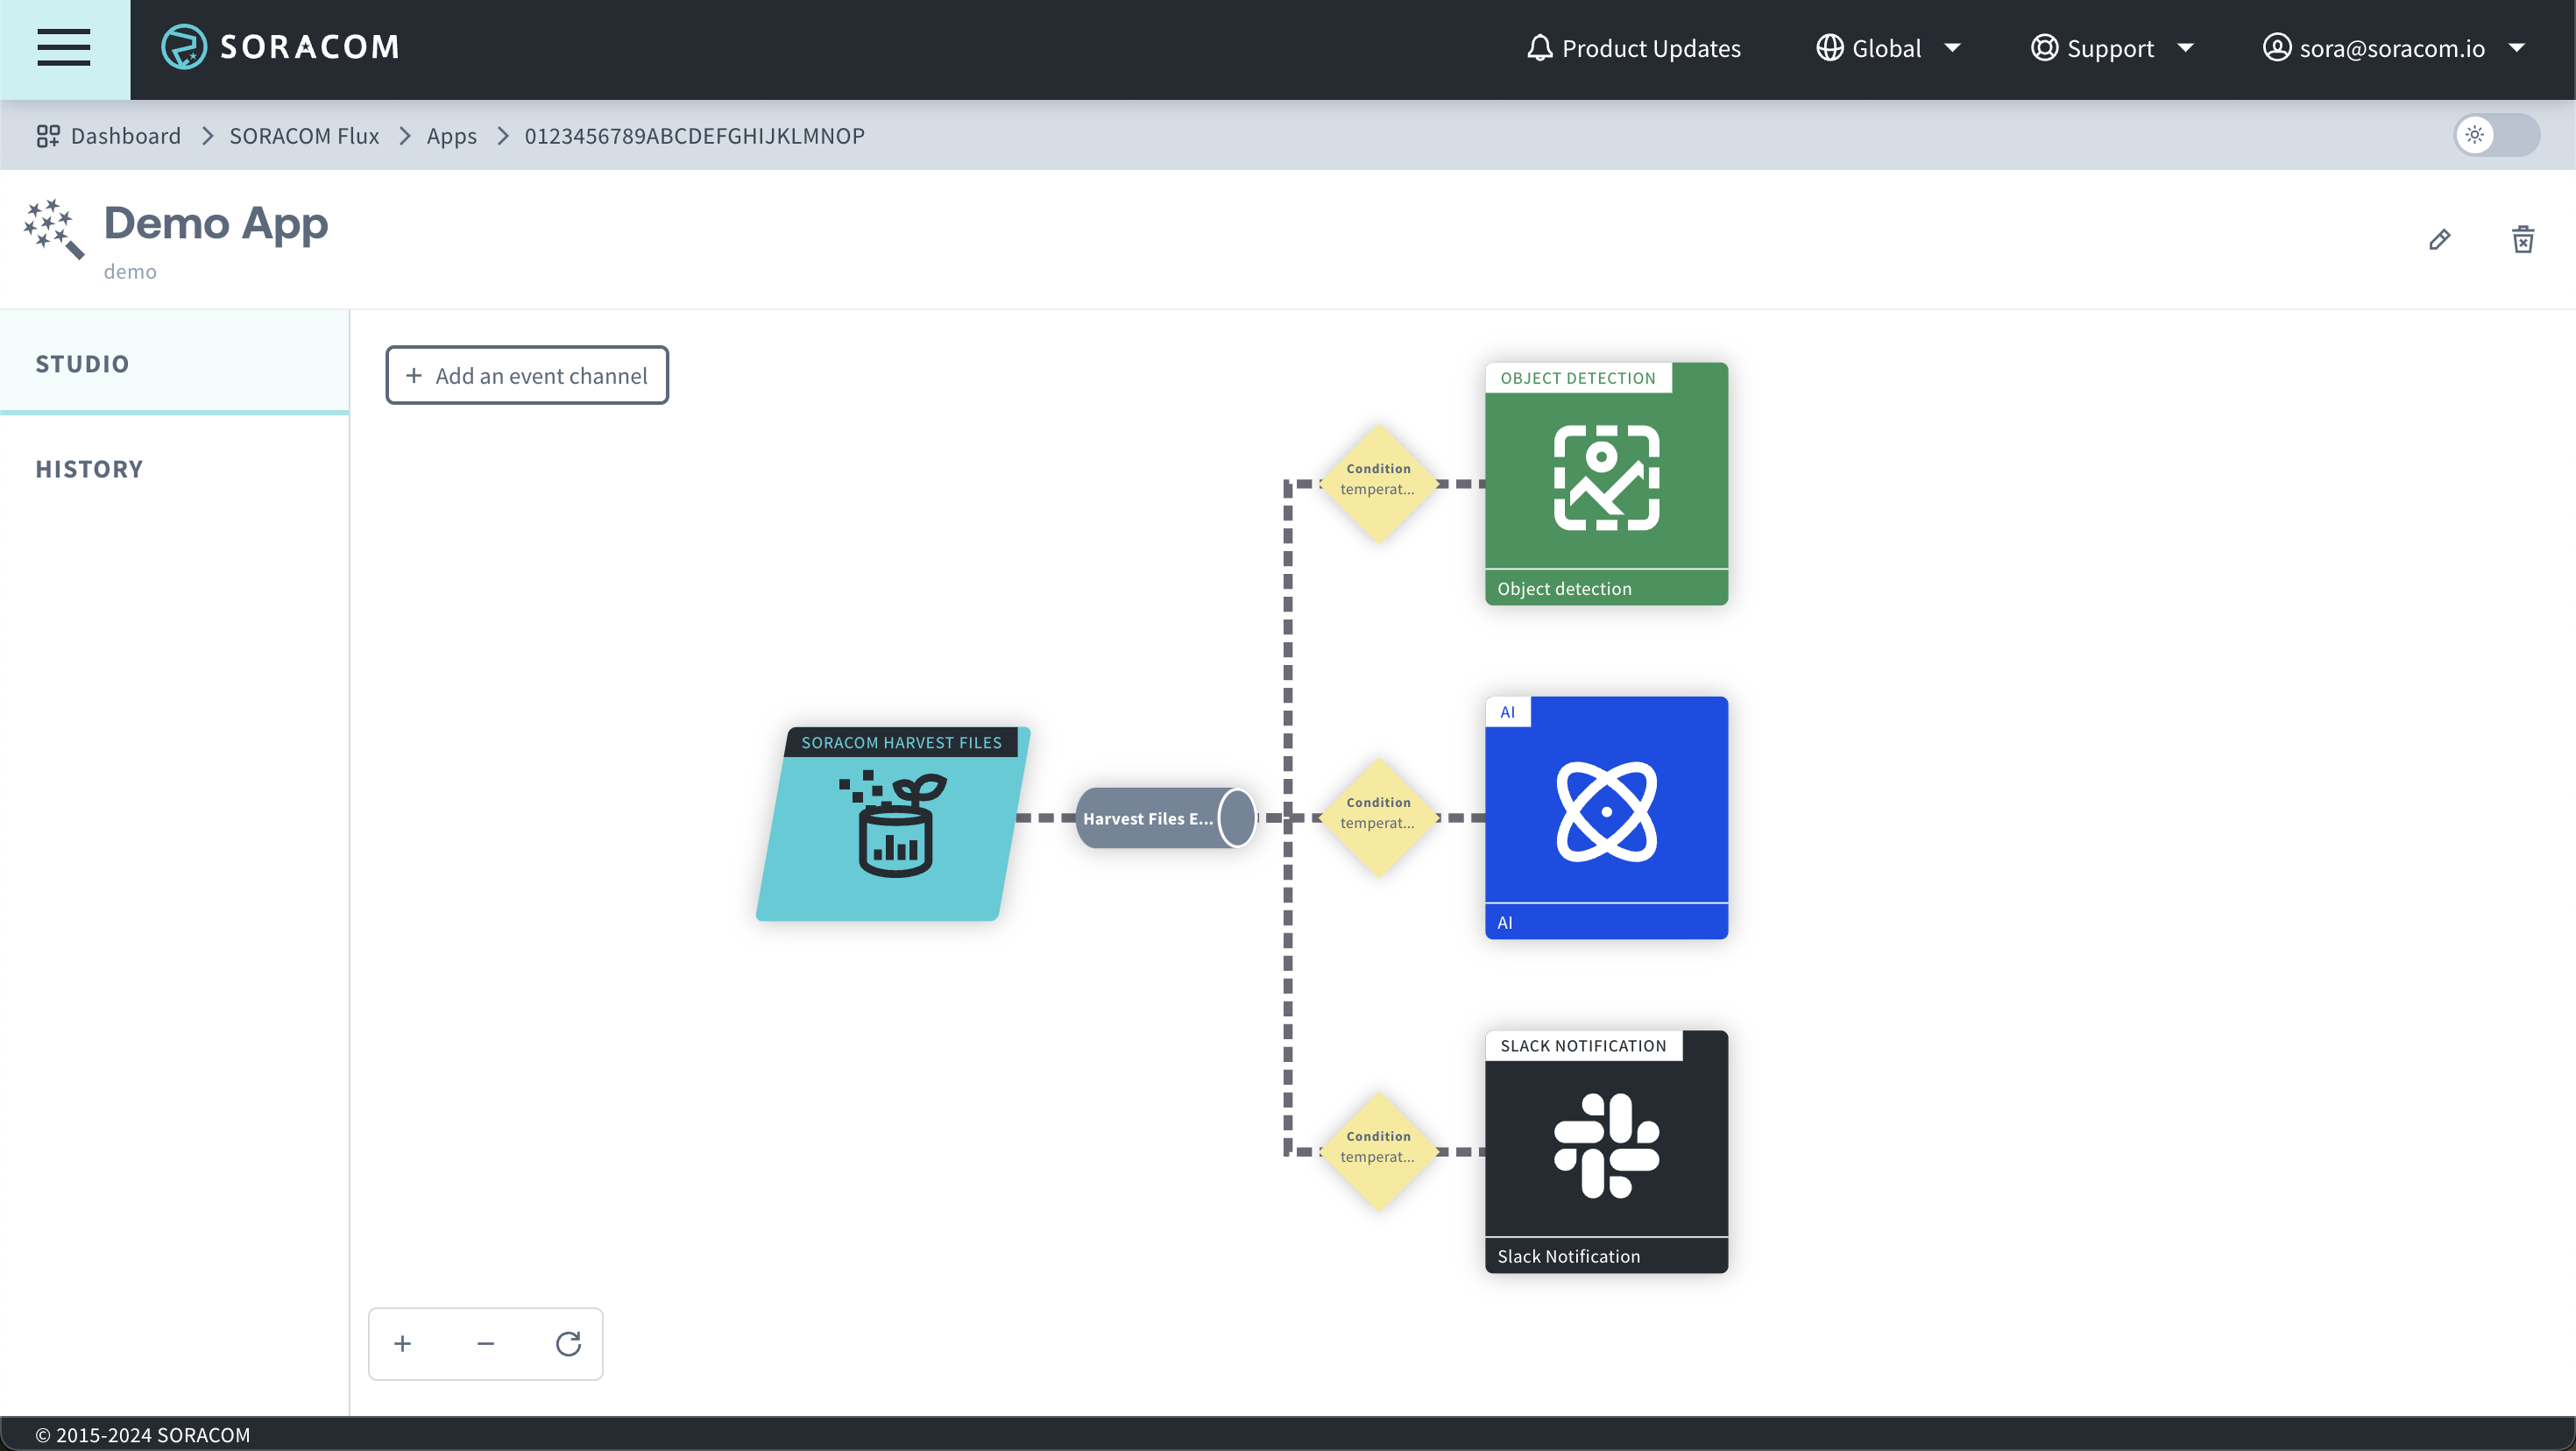Click Add an event channel button
The image size is (2576, 1451).
[x=527, y=375]
